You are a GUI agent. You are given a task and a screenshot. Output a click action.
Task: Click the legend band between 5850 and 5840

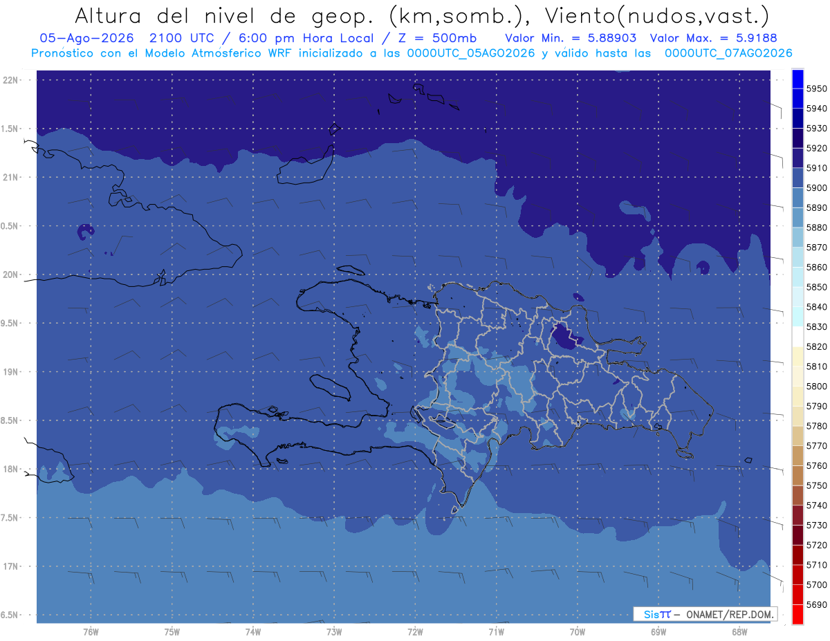pyautogui.click(x=797, y=297)
